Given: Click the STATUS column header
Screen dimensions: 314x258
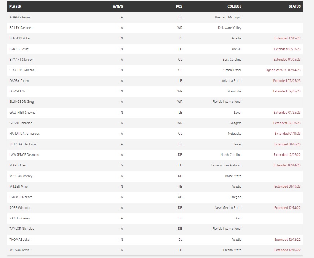Looking at the screenshot, I should pos(295,6).
